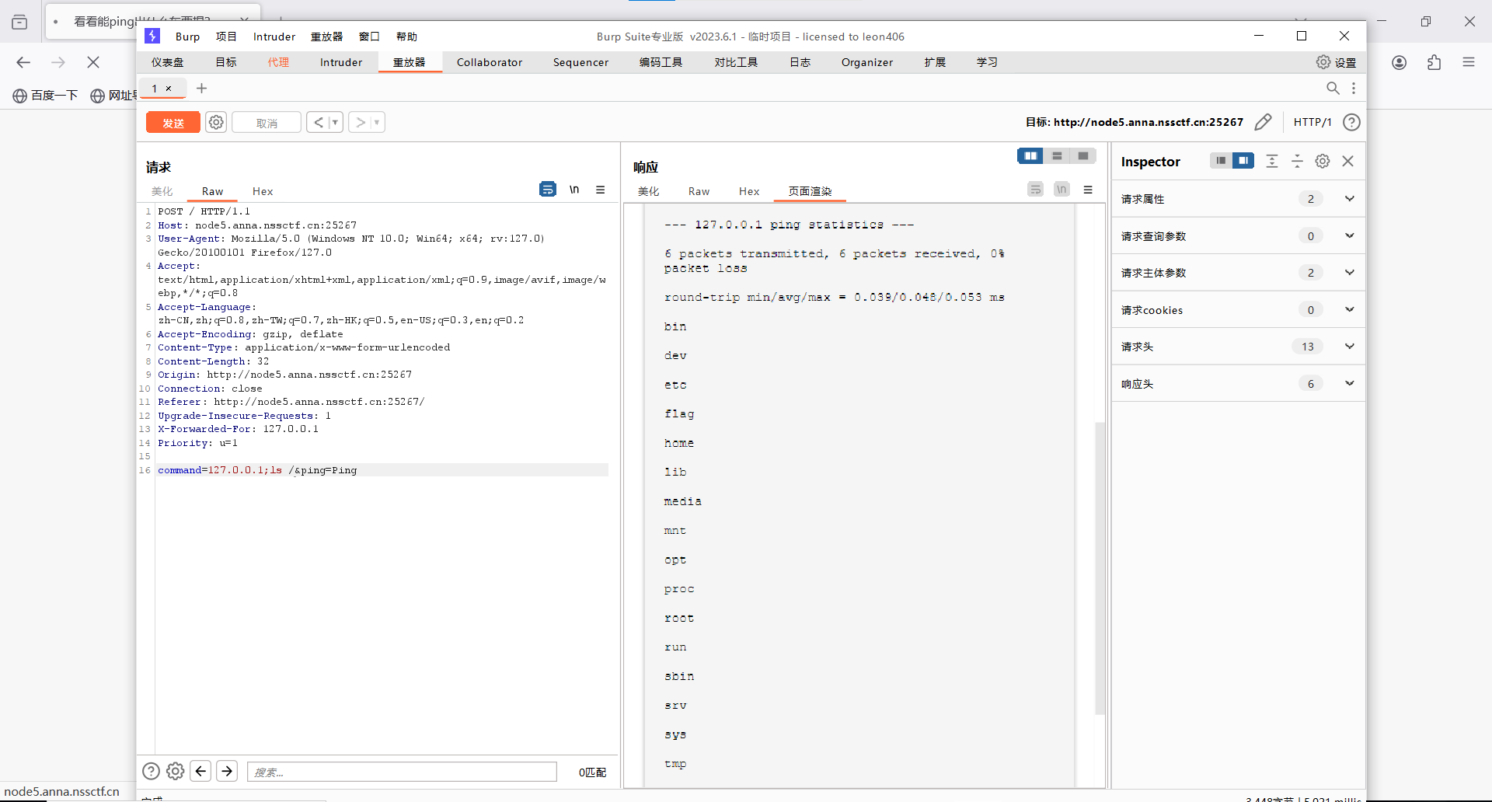Switch to combined tabbed layout
This screenshot has width=1492, height=802.
click(1083, 156)
